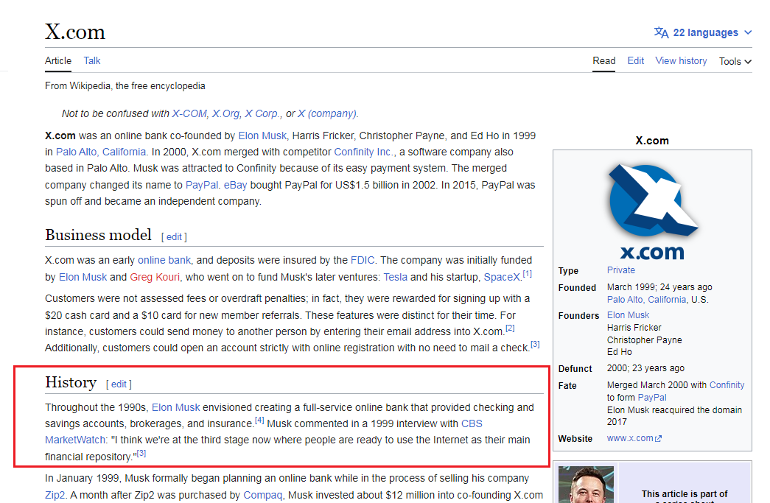Click the 'X.com' infobox caption title

tap(652, 141)
